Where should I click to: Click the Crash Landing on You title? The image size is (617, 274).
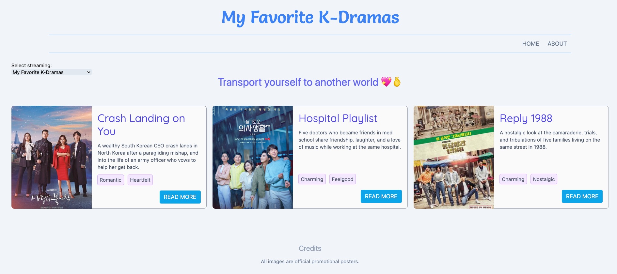(141, 125)
